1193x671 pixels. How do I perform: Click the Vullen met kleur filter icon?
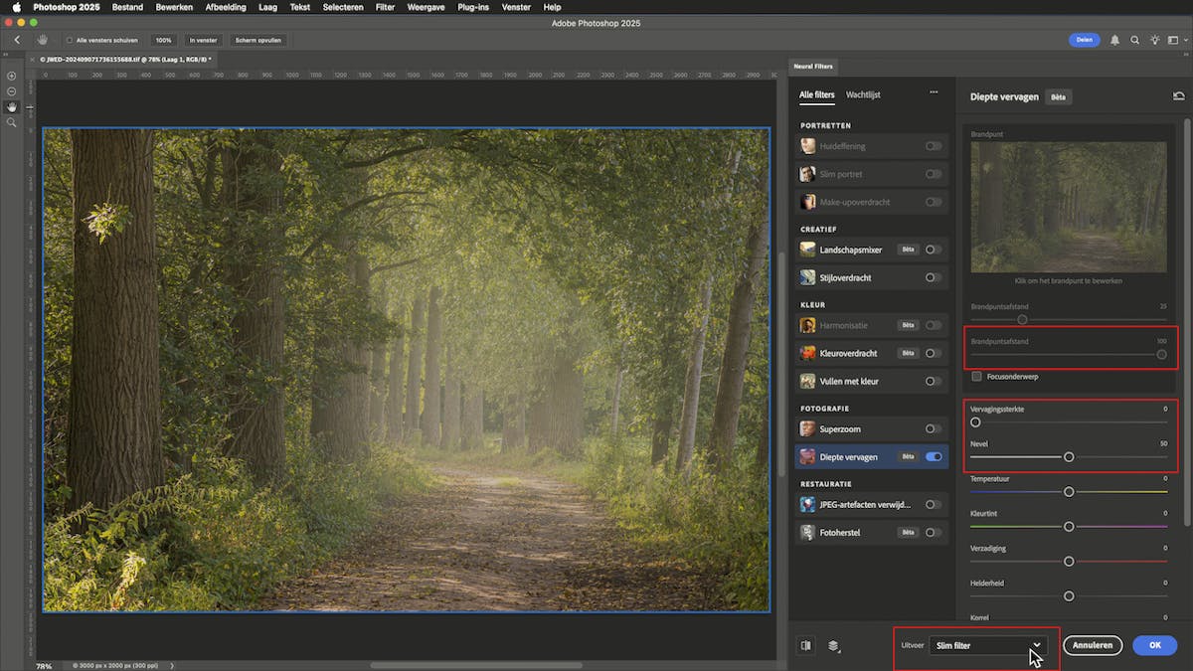point(808,381)
